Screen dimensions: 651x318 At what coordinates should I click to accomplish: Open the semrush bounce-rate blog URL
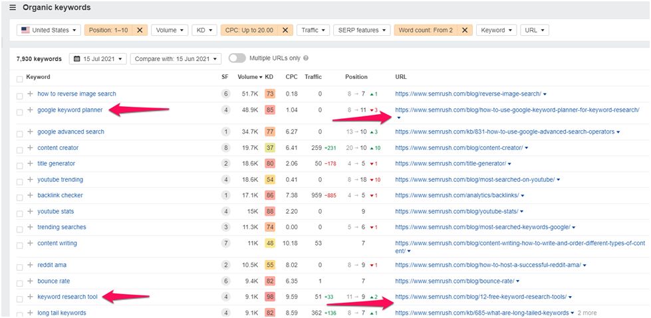[x=455, y=281]
